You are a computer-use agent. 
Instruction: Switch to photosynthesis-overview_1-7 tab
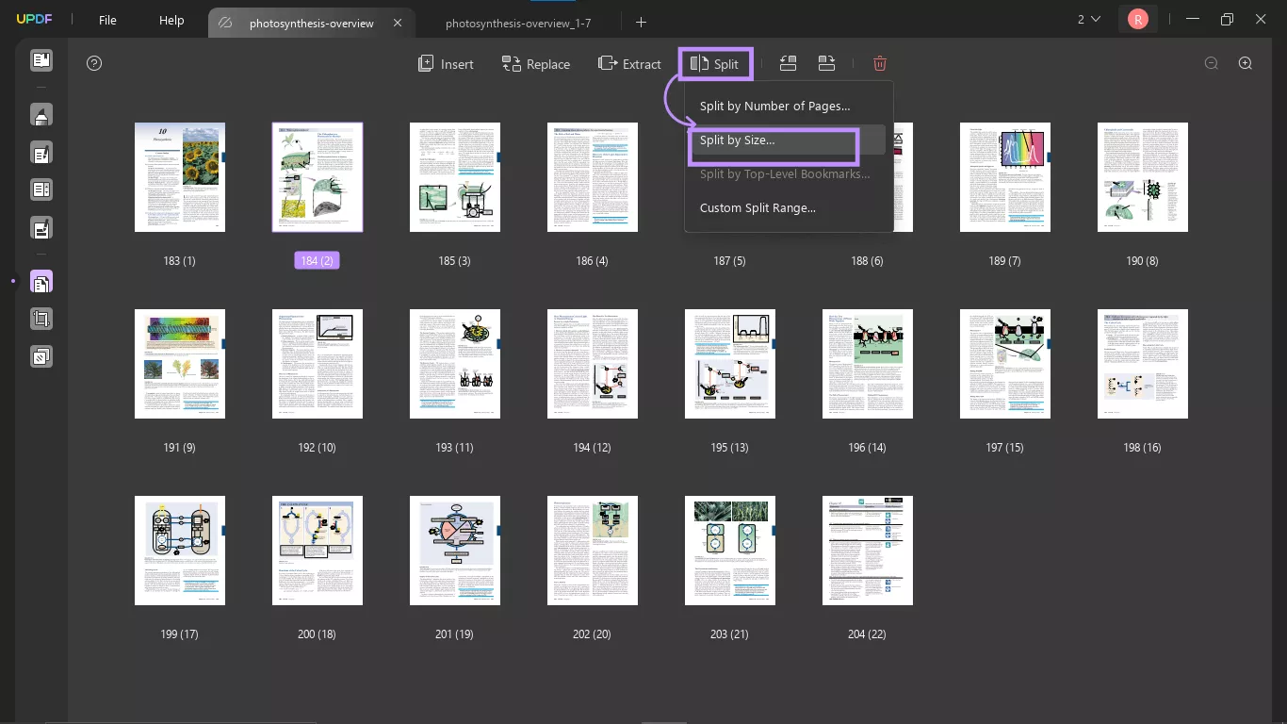(x=518, y=23)
